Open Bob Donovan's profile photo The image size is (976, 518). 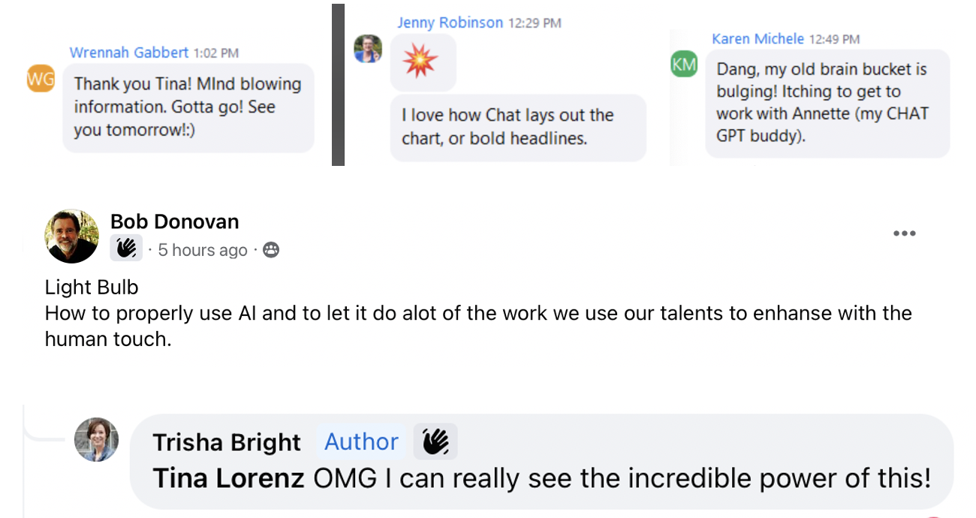pyautogui.click(x=72, y=236)
